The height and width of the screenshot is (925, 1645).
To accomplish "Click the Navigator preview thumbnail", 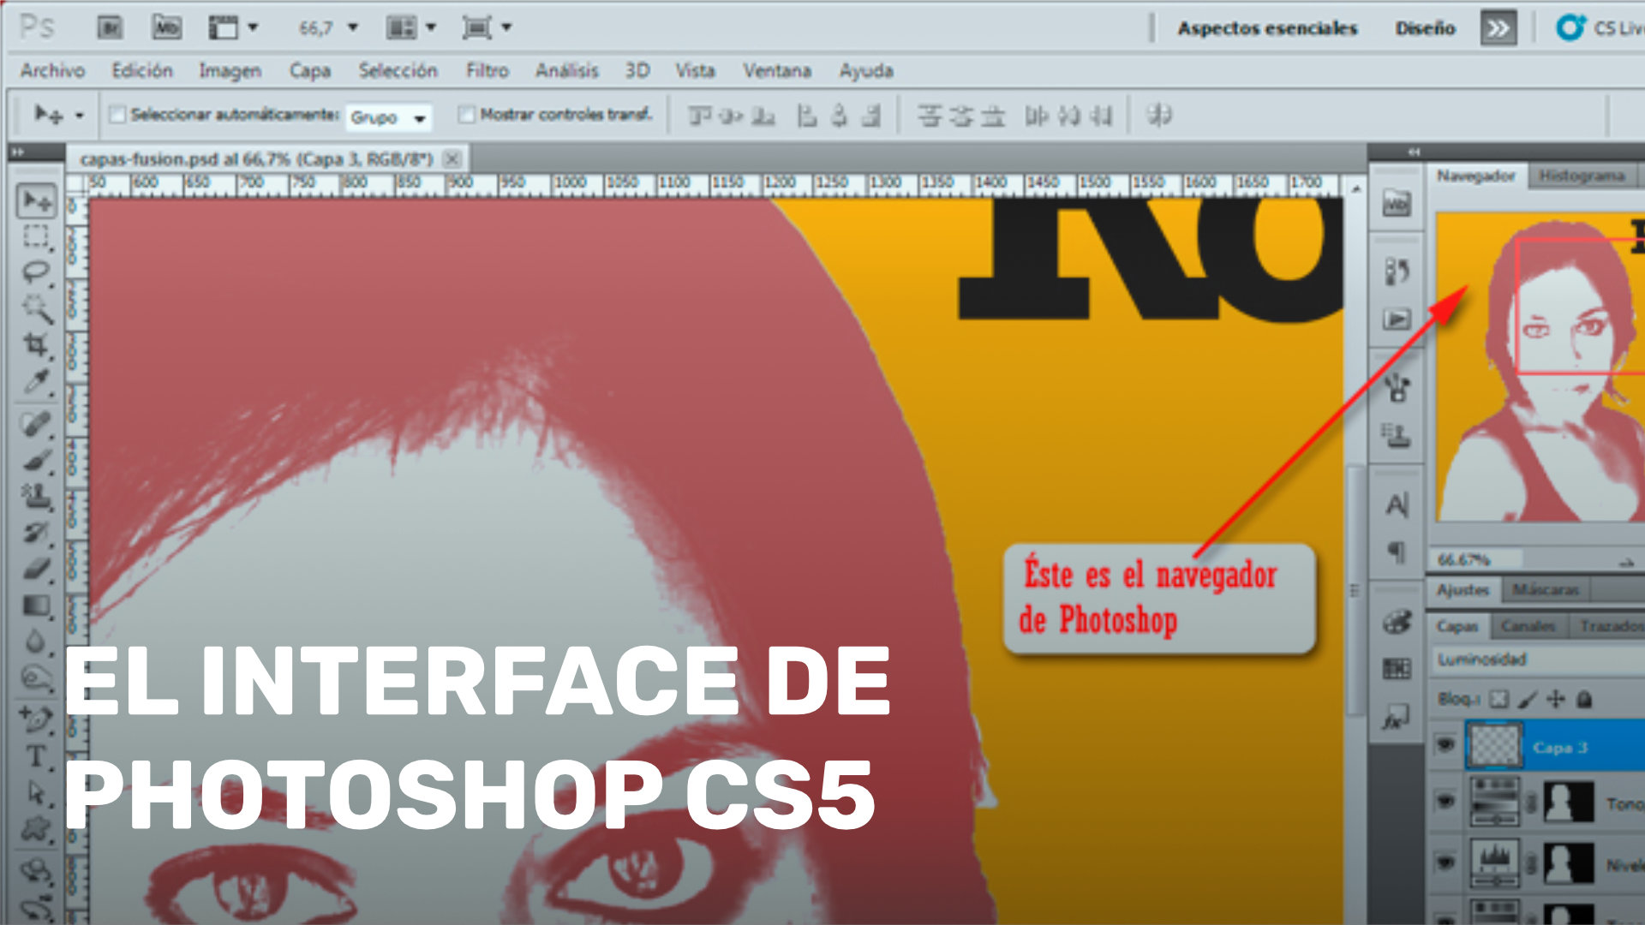I will 1540,367.
